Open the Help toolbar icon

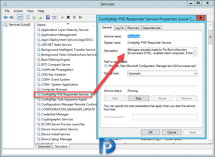click(48, 17)
